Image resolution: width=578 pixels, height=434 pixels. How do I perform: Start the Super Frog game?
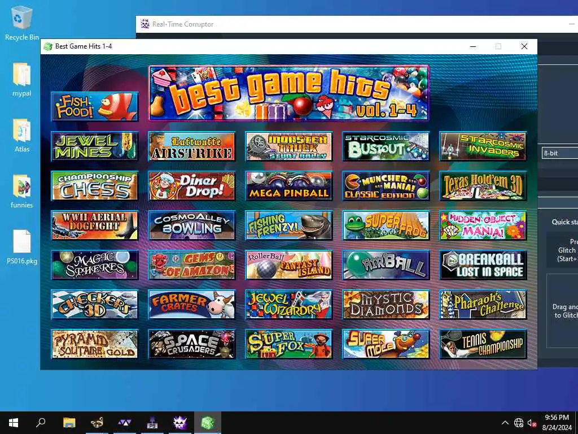coord(386,225)
